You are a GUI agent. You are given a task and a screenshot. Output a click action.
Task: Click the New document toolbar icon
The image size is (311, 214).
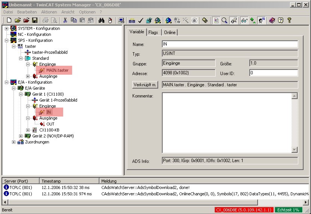9,21
